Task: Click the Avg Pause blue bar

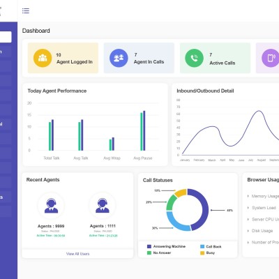Action: pos(144,130)
